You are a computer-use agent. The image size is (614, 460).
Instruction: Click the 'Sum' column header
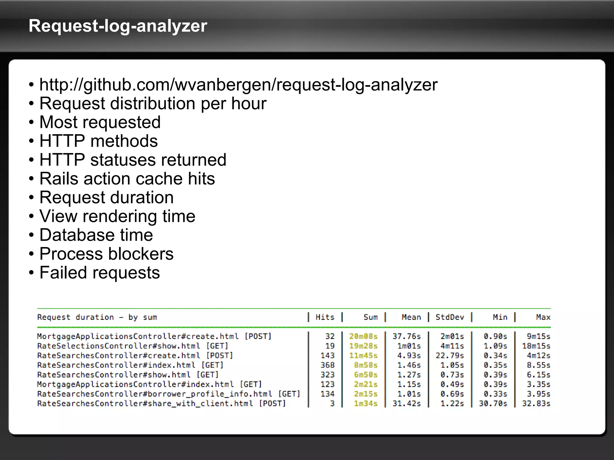371,317
